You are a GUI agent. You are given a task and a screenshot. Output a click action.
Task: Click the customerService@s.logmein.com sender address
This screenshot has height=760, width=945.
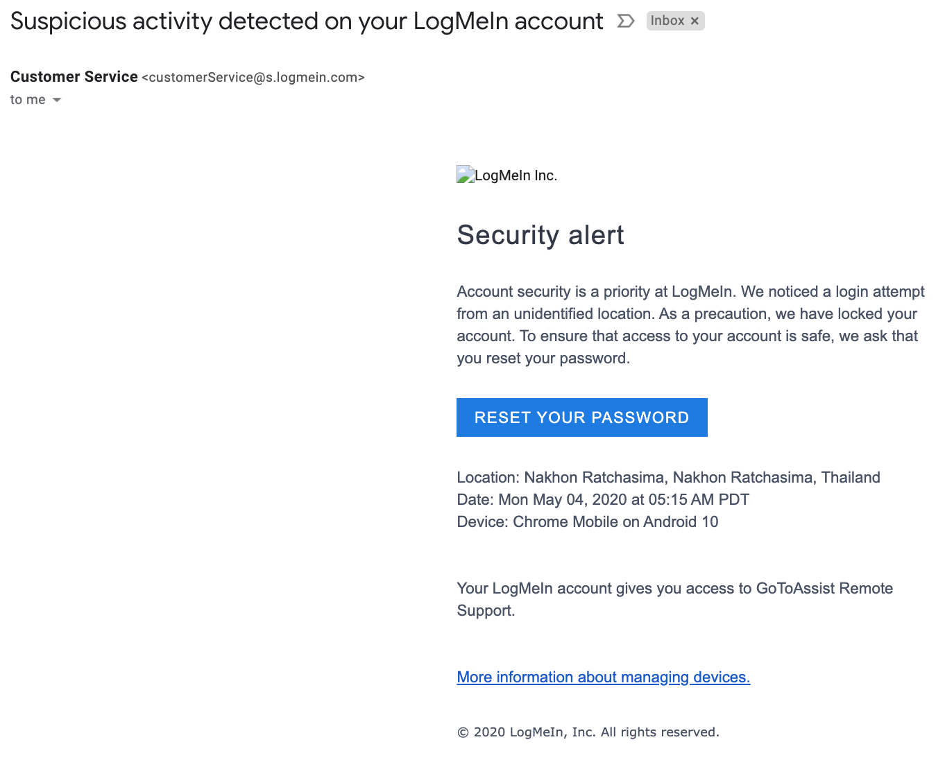[253, 78]
